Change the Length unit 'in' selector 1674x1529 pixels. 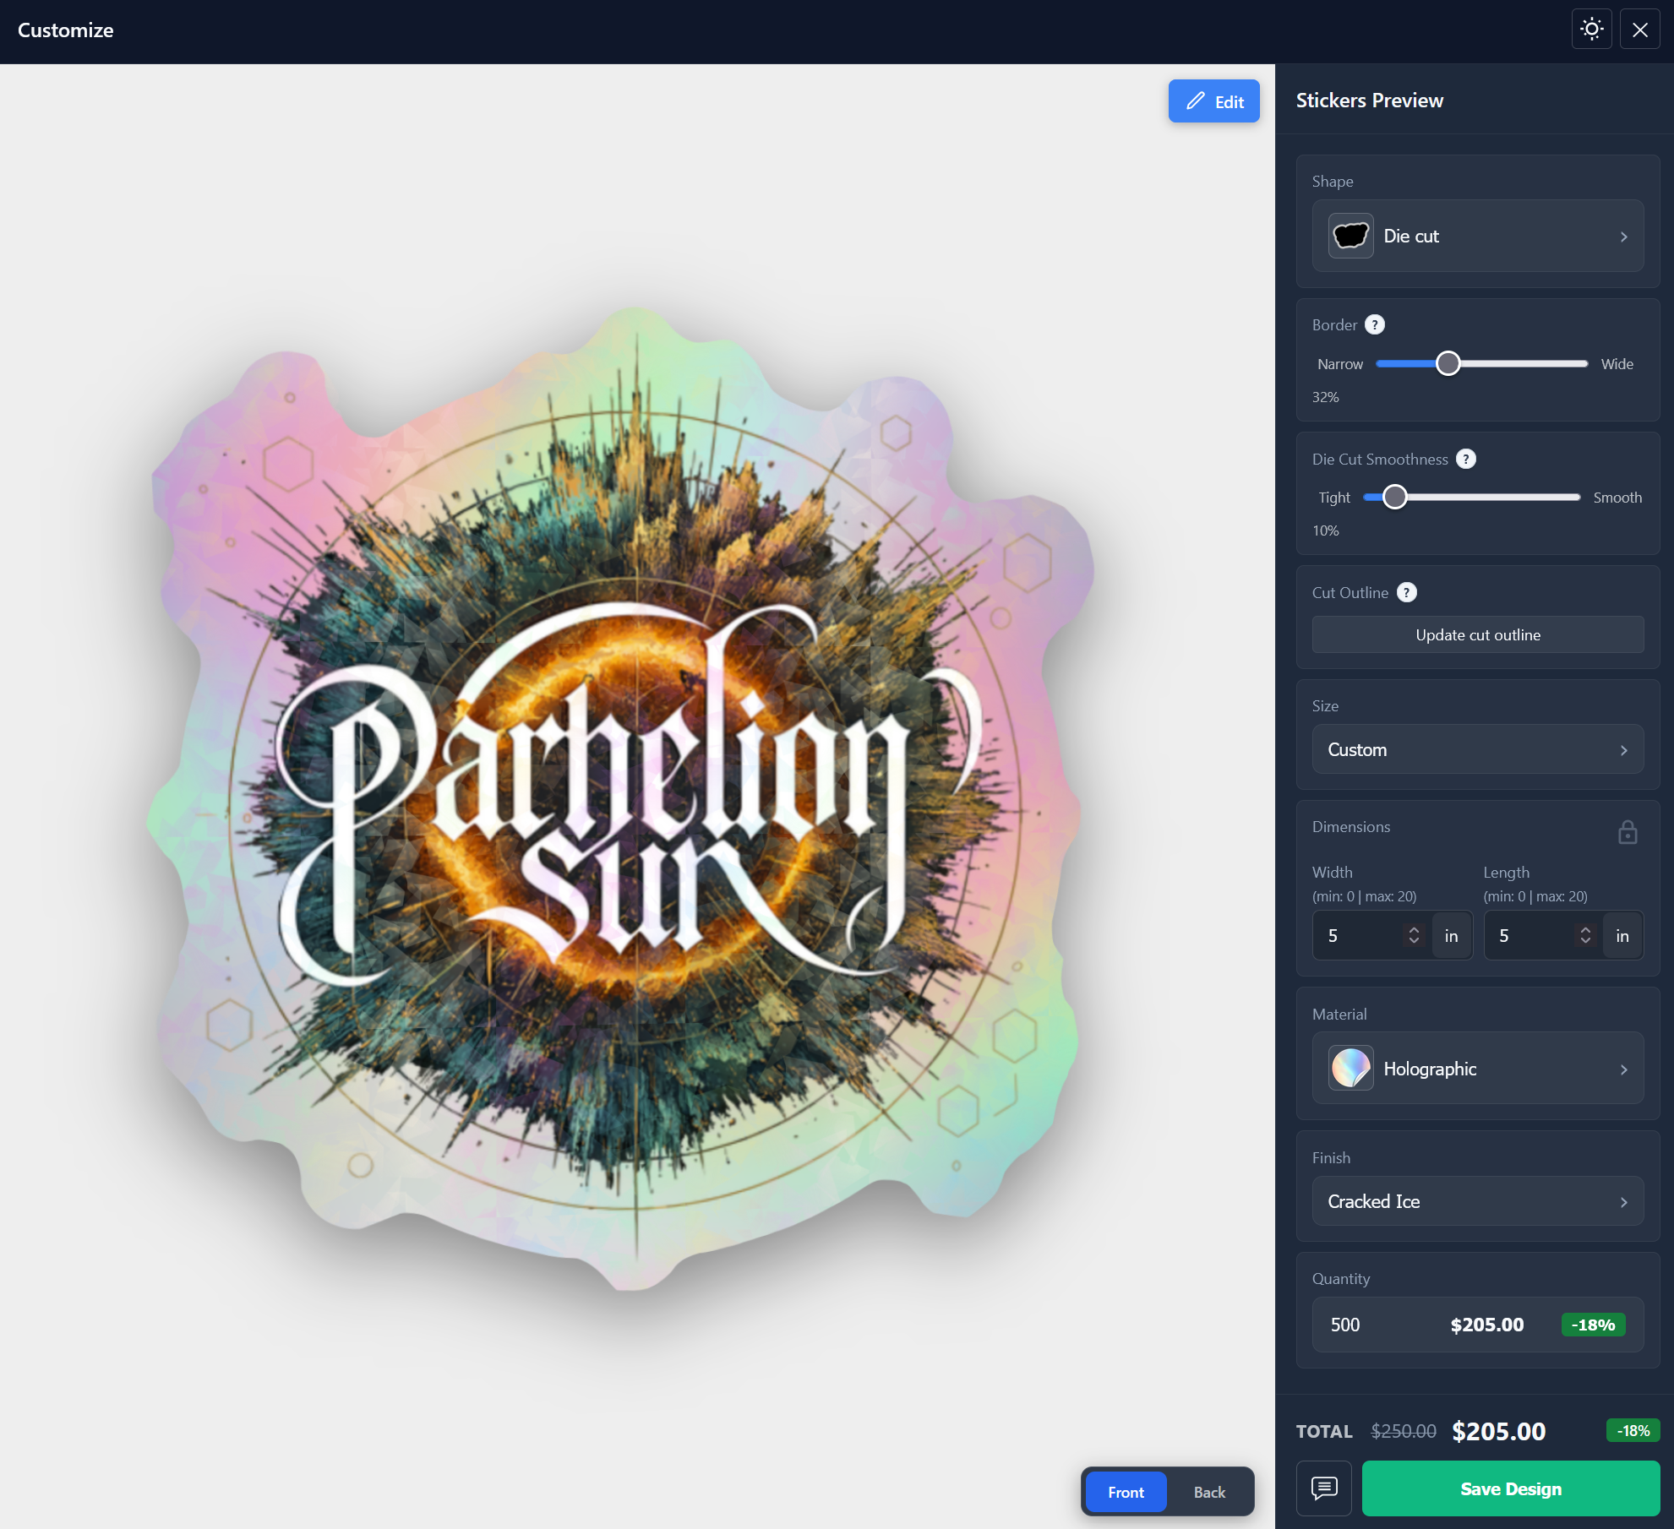[x=1622, y=935]
